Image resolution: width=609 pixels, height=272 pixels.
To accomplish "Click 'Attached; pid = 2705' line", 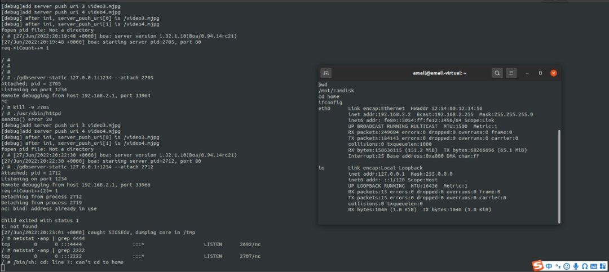I will [x=31, y=83].
